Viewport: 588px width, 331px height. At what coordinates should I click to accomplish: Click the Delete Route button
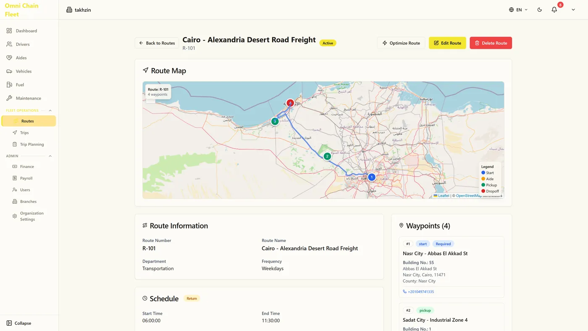point(491,43)
